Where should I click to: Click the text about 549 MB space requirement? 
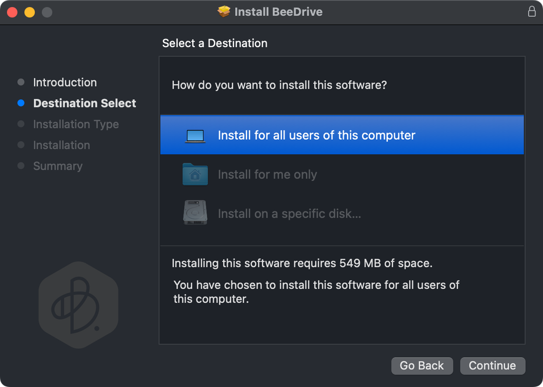tap(302, 263)
